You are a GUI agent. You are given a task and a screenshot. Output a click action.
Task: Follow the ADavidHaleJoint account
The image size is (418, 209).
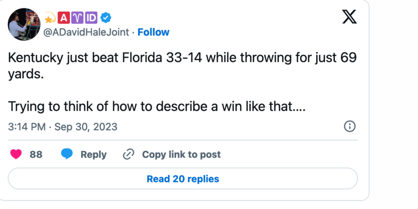[153, 32]
